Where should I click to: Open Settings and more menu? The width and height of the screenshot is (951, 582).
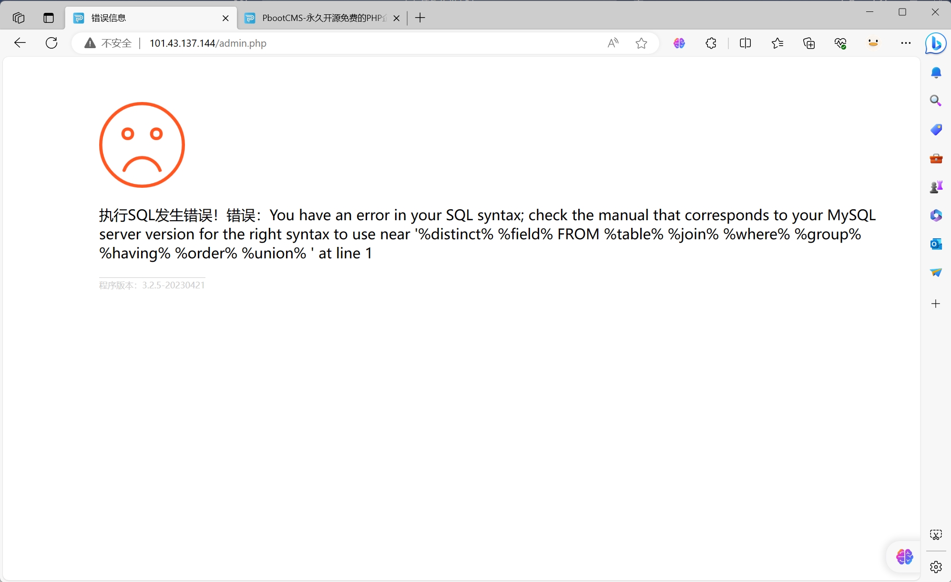click(906, 43)
